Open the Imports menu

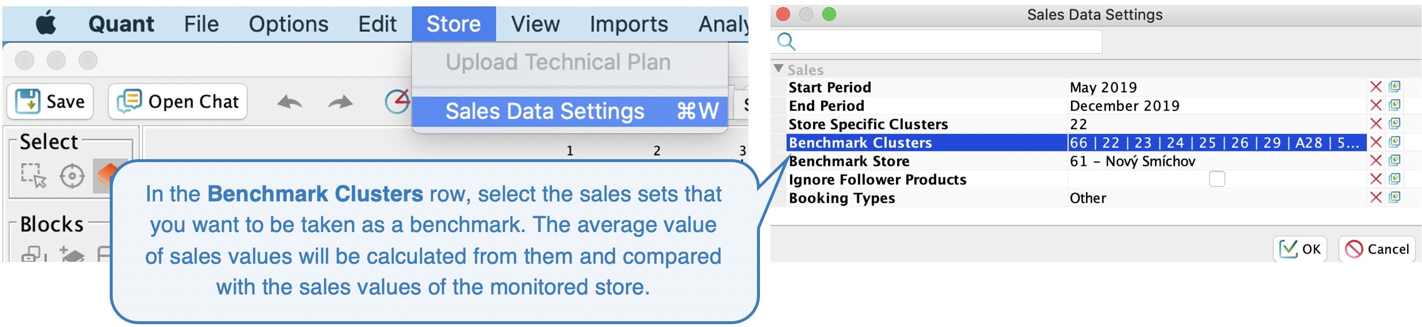[629, 24]
